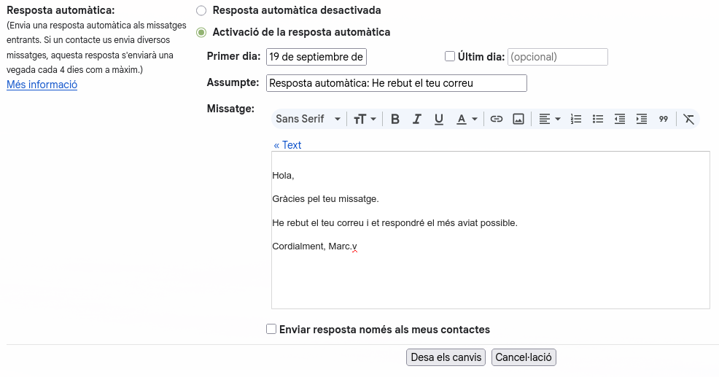This screenshot has width=719, height=377.
Task: Select 'Activació de la resposta automàtica' option
Action: (201, 32)
